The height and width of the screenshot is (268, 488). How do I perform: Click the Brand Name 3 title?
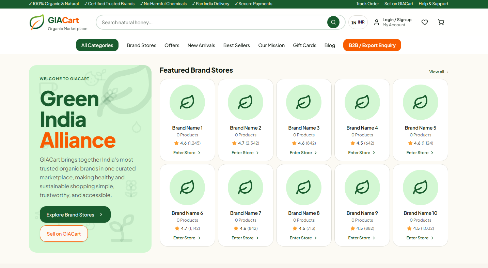click(304, 128)
